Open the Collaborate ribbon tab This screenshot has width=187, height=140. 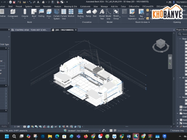(85, 6)
